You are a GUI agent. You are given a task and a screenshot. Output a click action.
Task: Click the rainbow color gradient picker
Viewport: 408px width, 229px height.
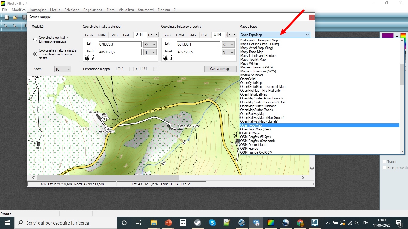tap(403, 35)
